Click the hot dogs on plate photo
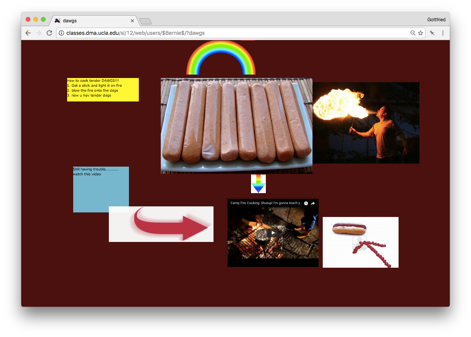The width and height of the screenshot is (471, 337). pos(236,126)
